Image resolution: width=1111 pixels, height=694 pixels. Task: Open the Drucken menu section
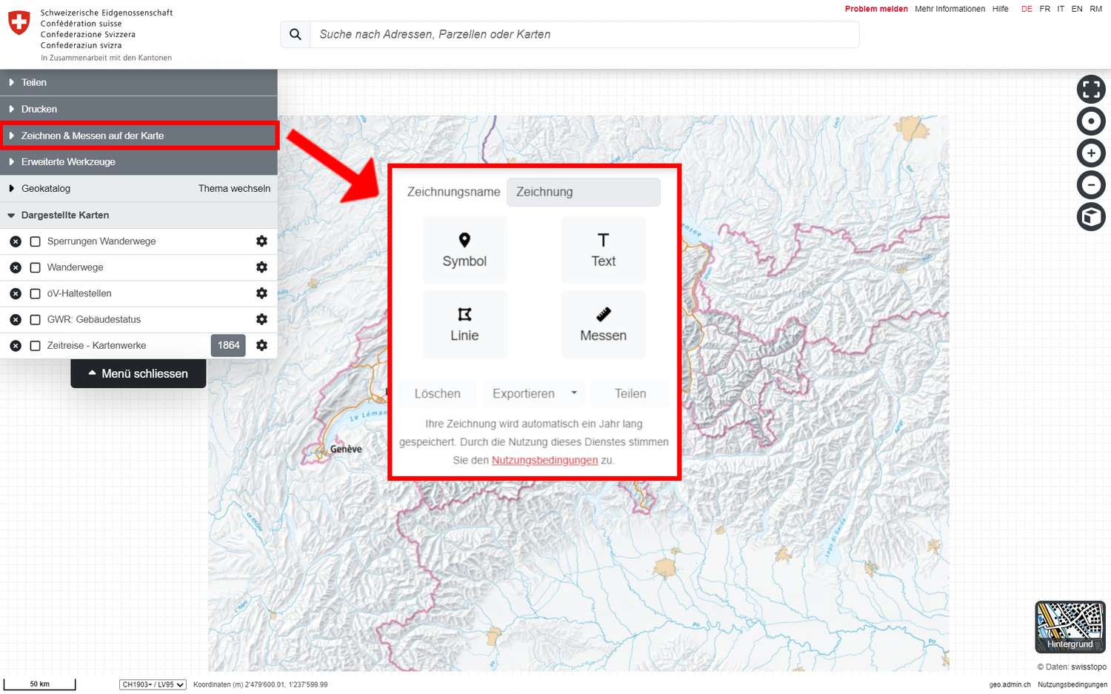(x=39, y=109)
